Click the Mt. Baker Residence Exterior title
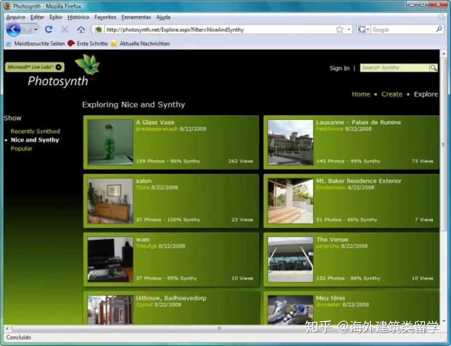451x346 pixels. [359, 181]
